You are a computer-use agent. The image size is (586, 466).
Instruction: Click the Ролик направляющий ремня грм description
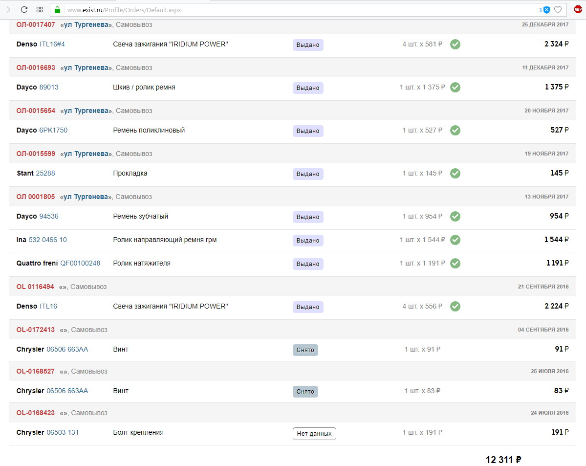pyautogui.click(x=165, y=240)
